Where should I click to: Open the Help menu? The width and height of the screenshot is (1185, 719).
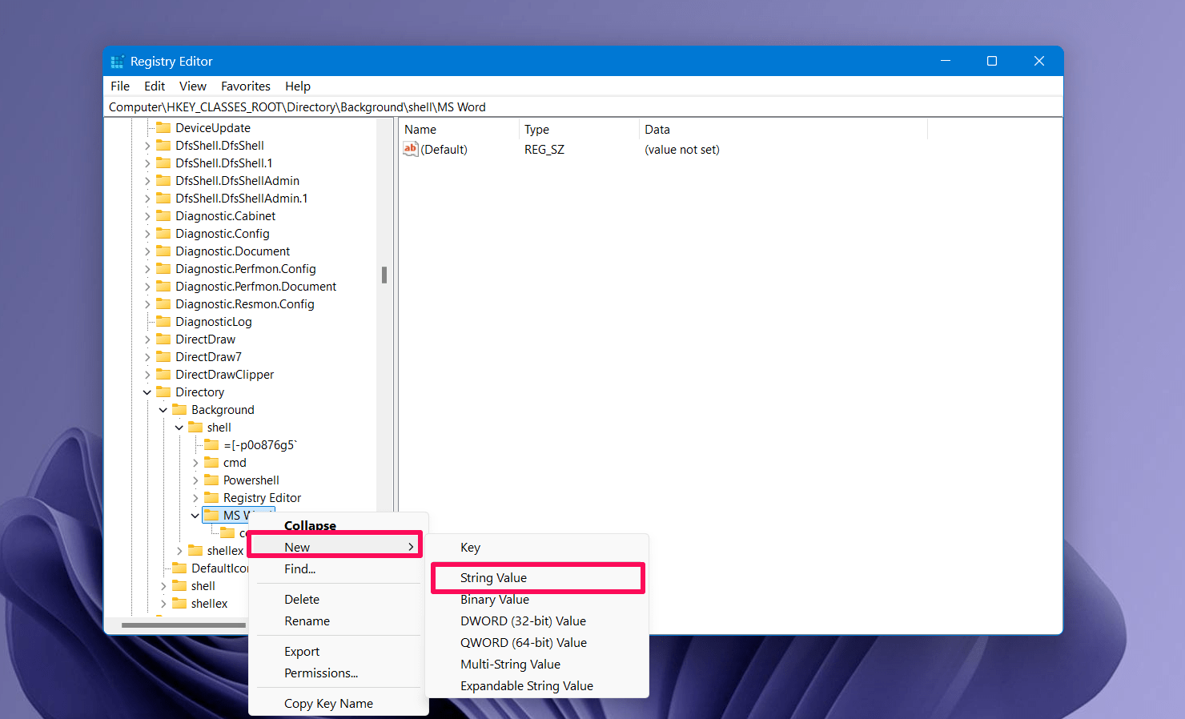click(298, 86)
